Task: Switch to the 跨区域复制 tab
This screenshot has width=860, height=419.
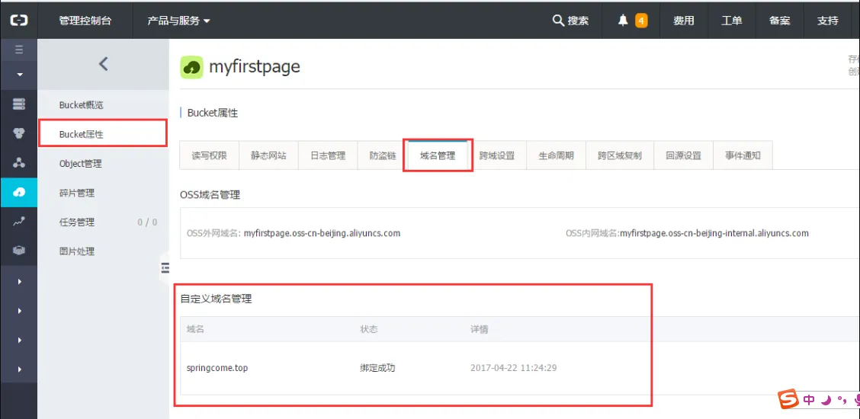Action: tap(620, 155)
